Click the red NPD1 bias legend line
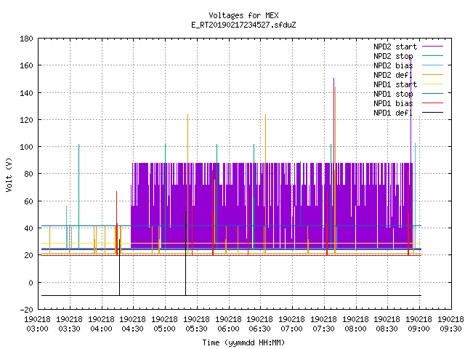 (433, 103)
